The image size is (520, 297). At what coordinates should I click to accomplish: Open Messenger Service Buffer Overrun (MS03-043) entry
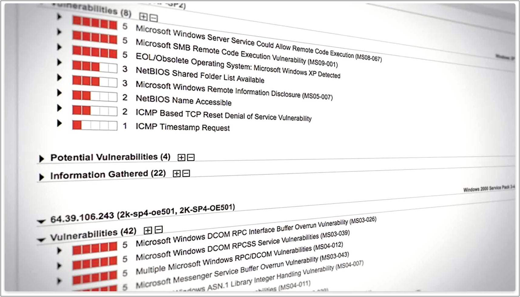point(242,270)
